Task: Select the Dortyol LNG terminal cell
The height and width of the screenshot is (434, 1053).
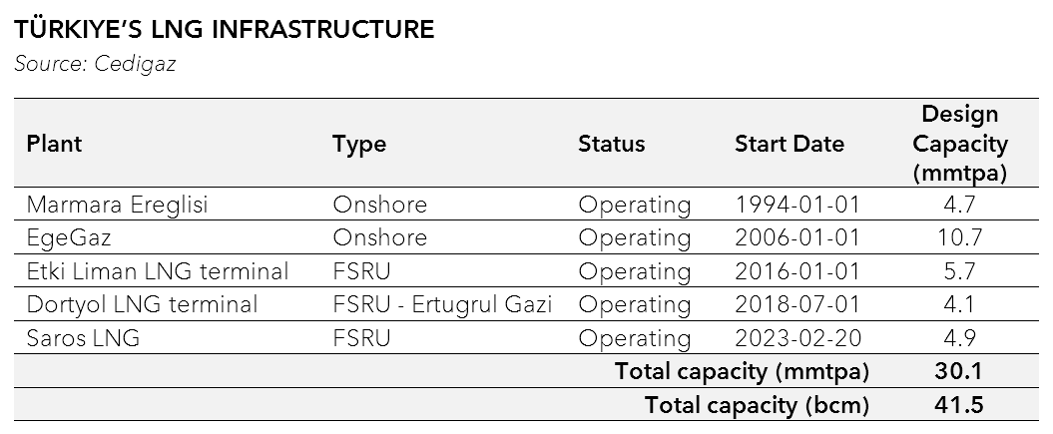Action: click(x=142, y=304)
